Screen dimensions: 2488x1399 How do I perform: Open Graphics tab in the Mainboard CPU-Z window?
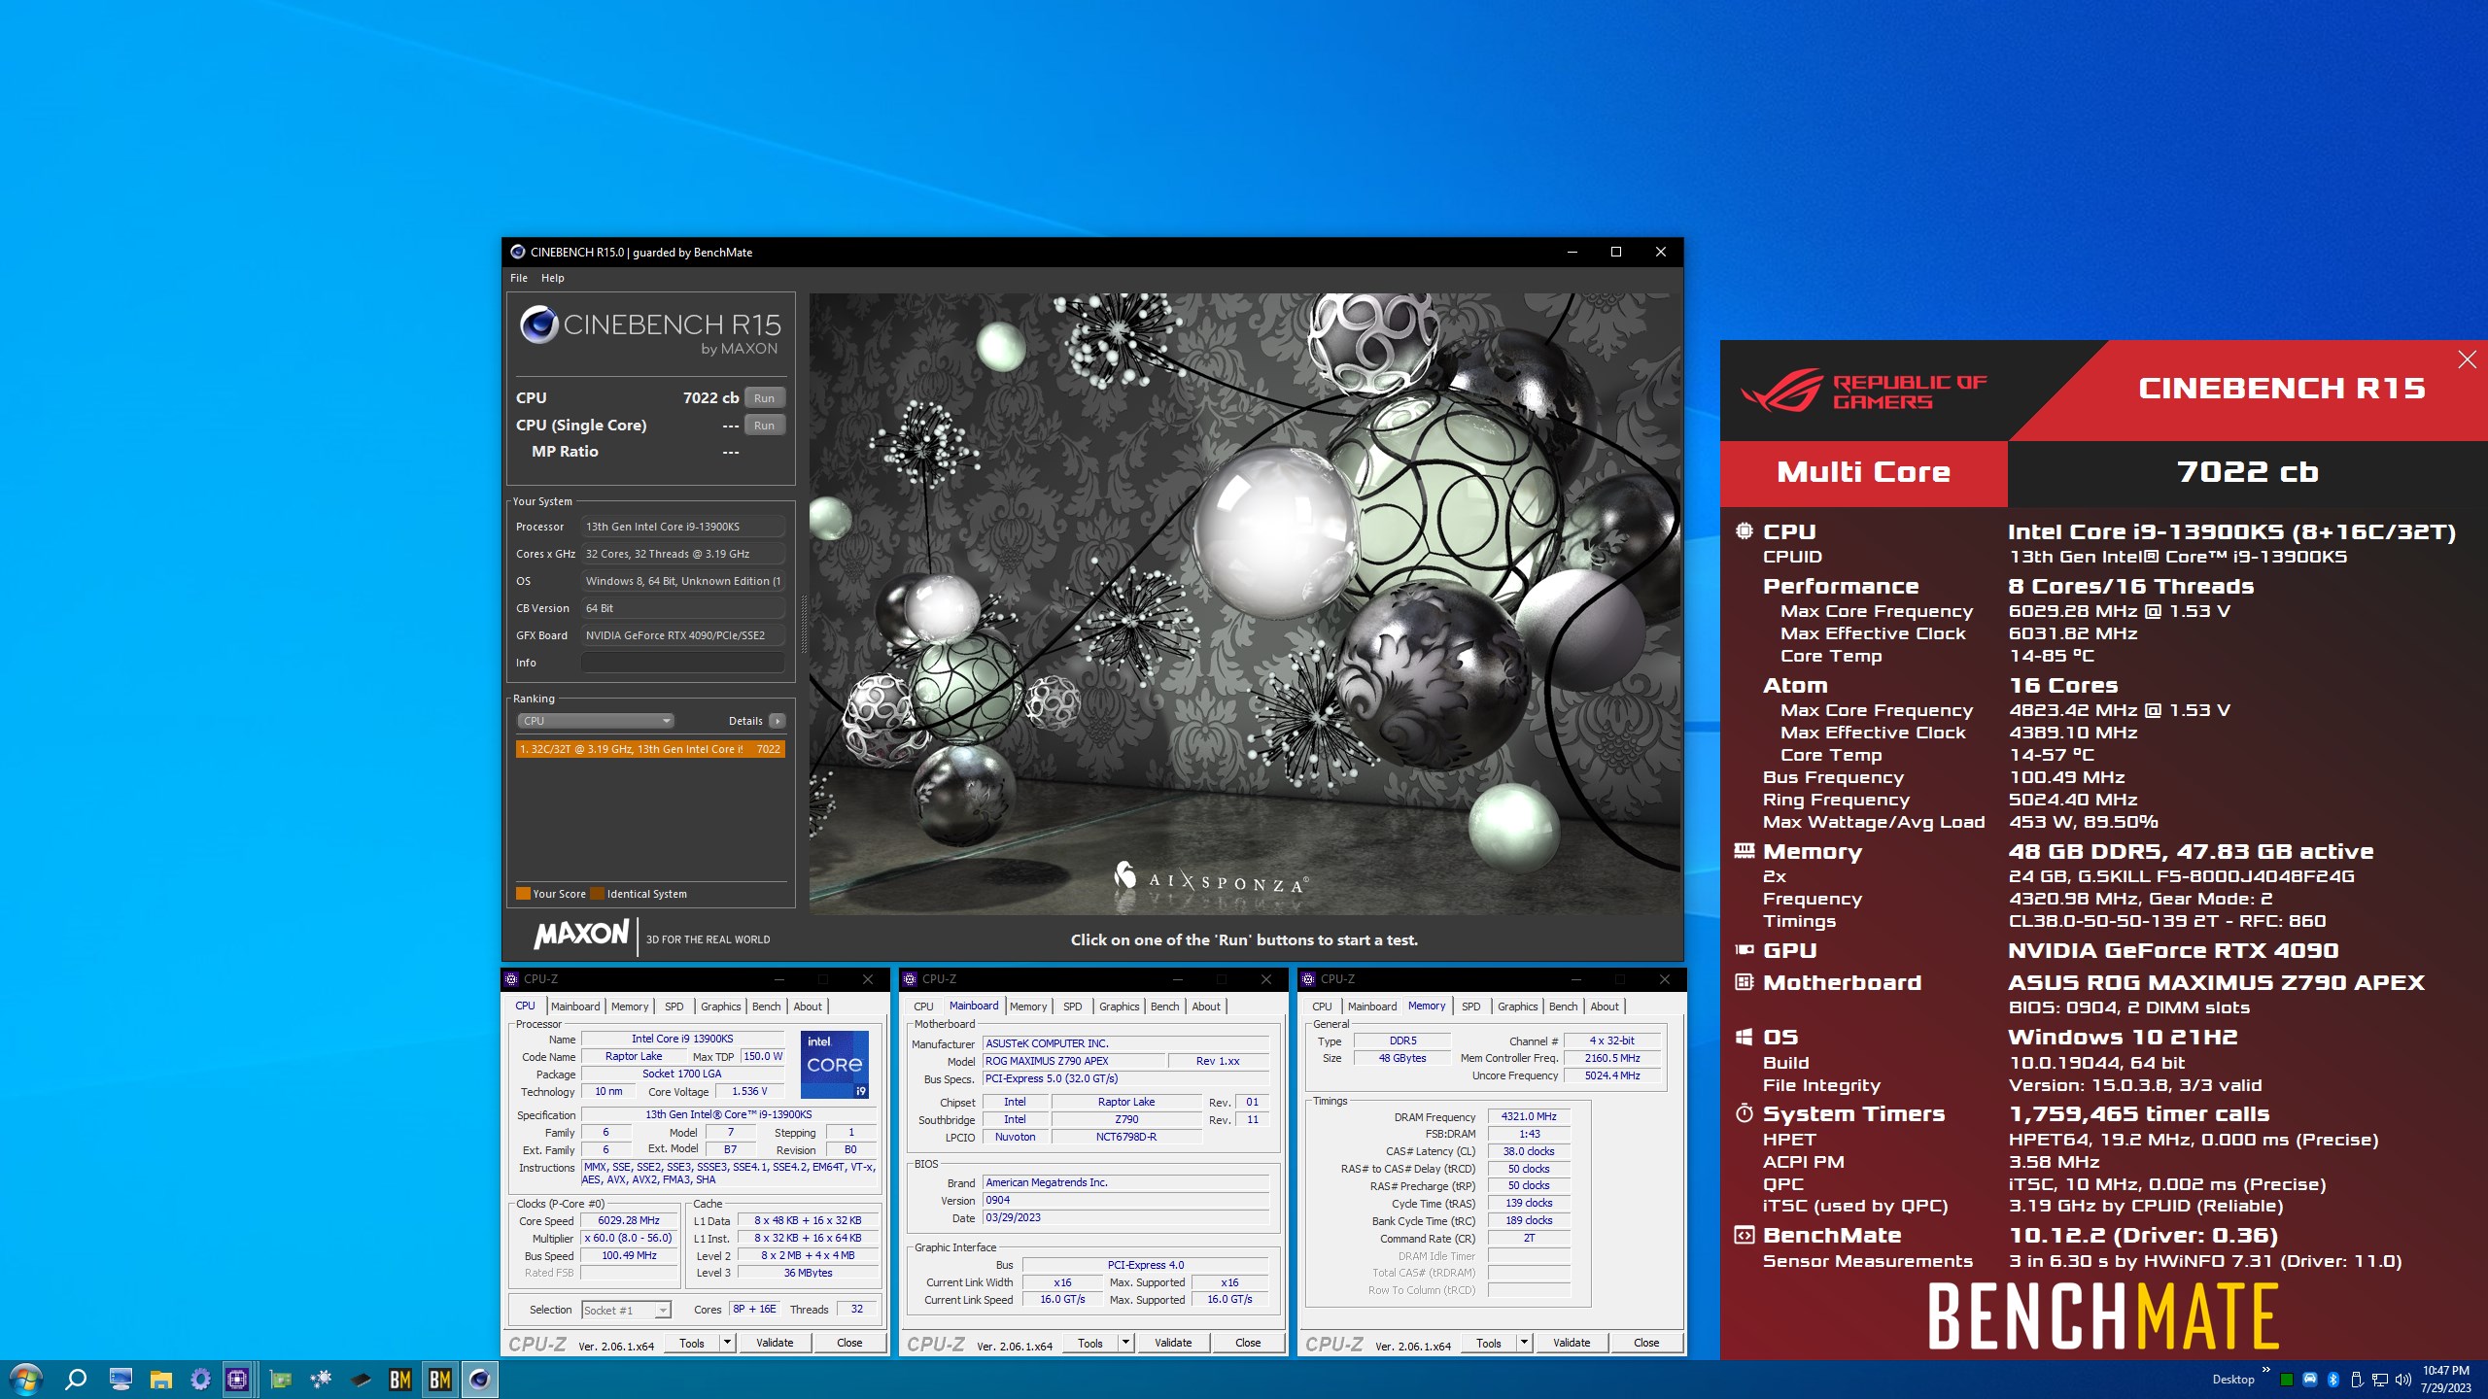pos(1120,1007)
